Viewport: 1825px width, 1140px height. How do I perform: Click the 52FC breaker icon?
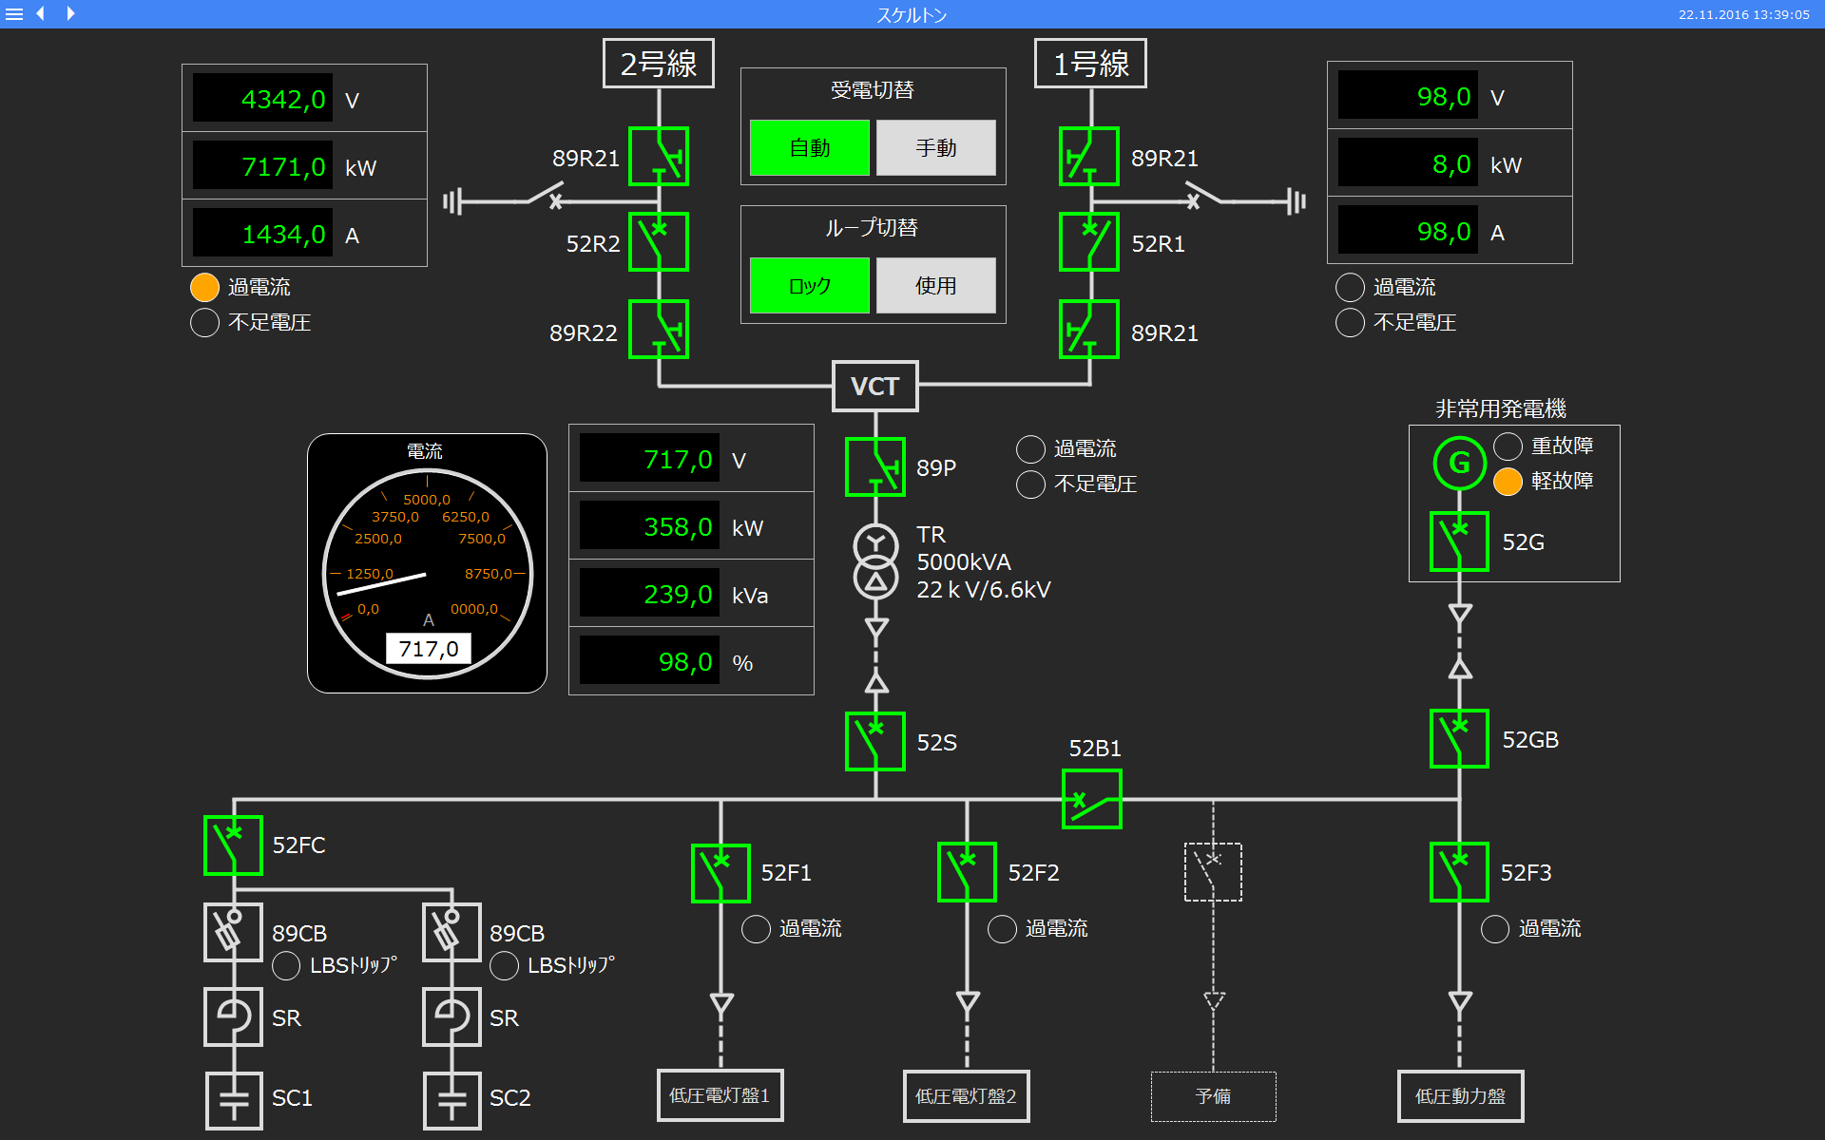[x=233, y=845]
